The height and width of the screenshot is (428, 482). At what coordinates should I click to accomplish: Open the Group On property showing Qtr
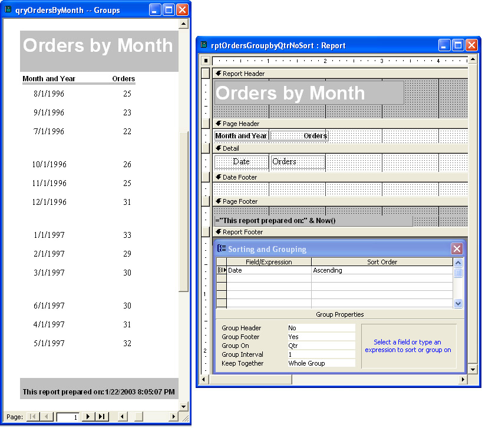click(321, 346)
